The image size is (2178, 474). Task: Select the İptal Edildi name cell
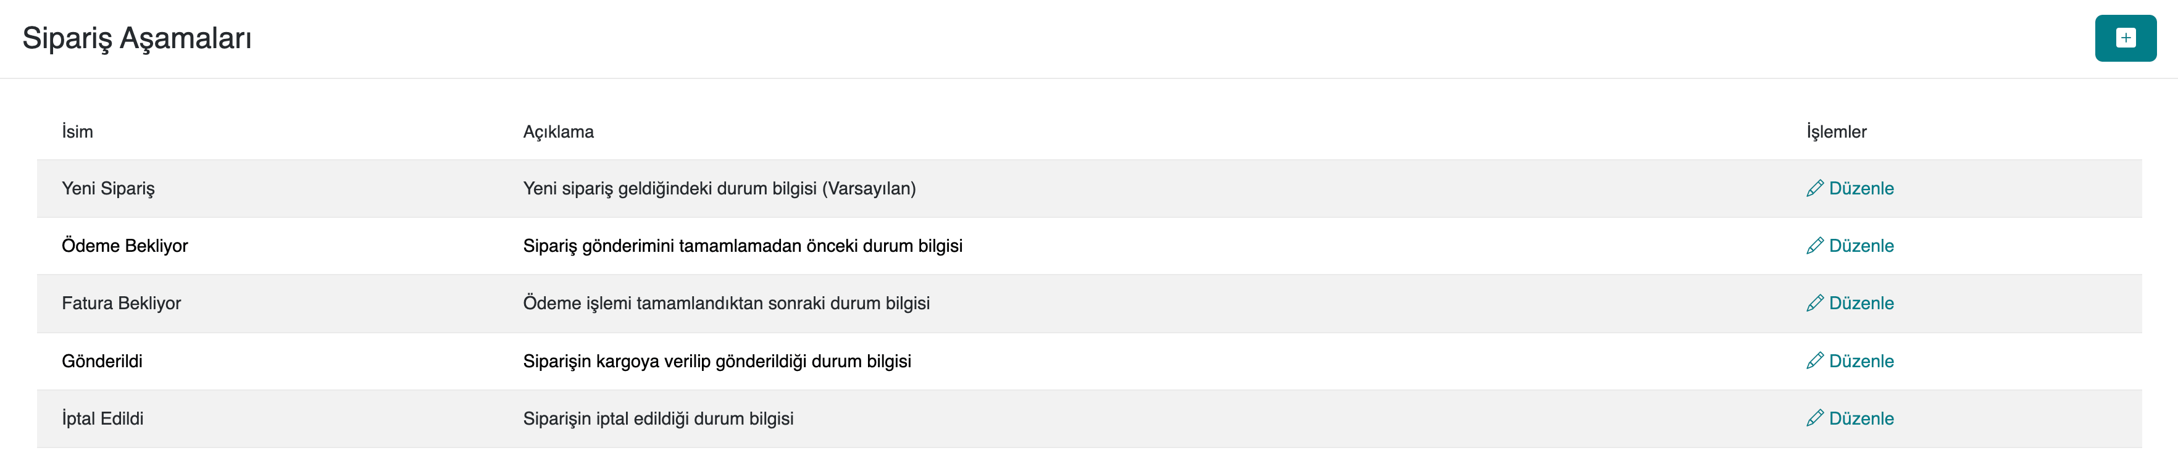pyautogui.click(x=102, y=418)
